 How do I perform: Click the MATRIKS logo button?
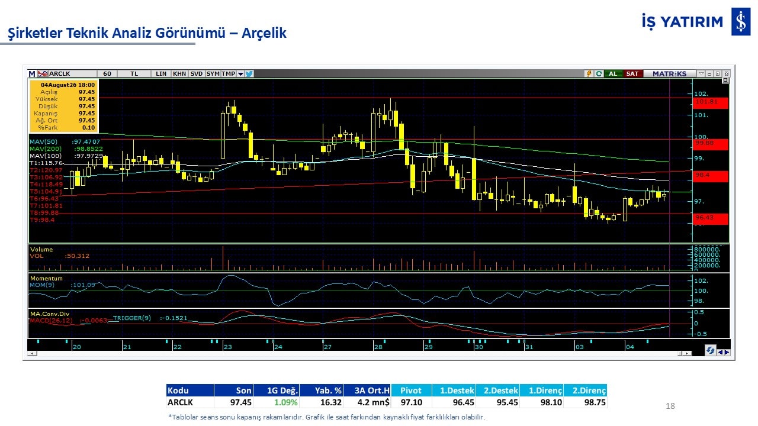(669, 74)
